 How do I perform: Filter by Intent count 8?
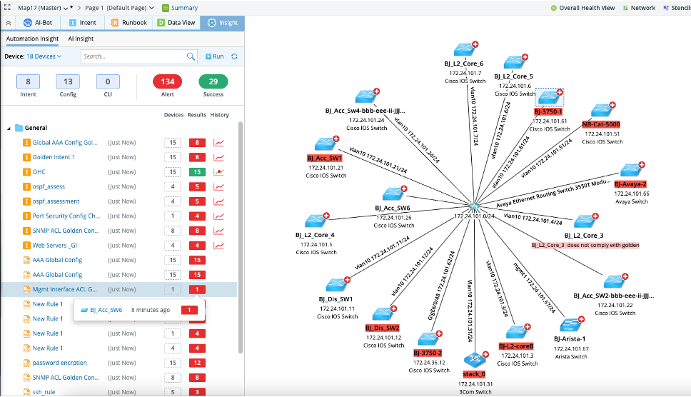point(29,81)
